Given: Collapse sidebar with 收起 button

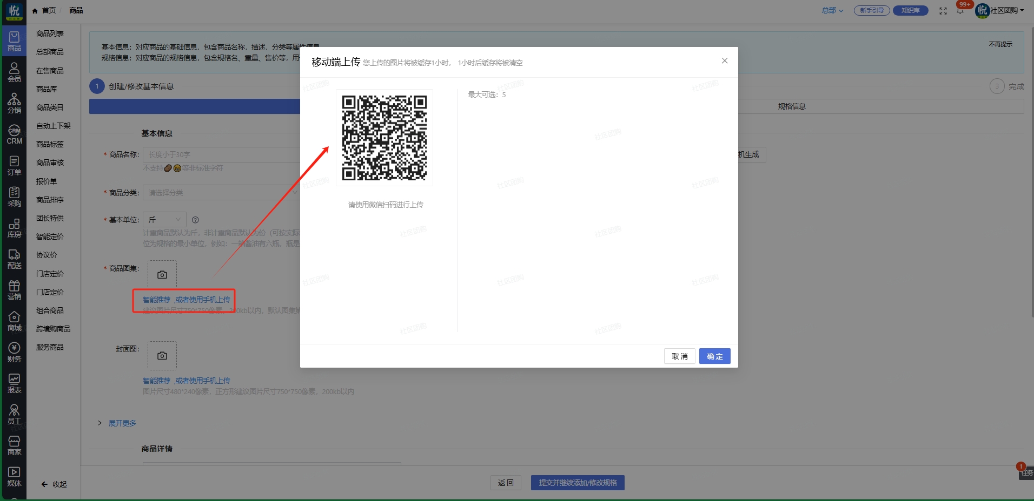Looking at the screenshot, I should pos(54,484).
